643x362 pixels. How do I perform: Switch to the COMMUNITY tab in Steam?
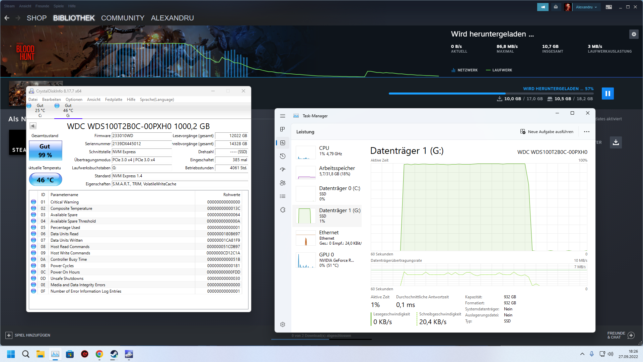click(123, 18)
